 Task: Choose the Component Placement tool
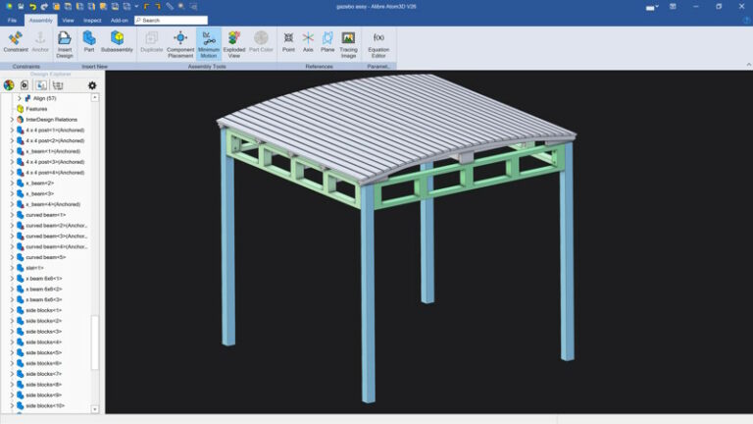coord(180,44)
